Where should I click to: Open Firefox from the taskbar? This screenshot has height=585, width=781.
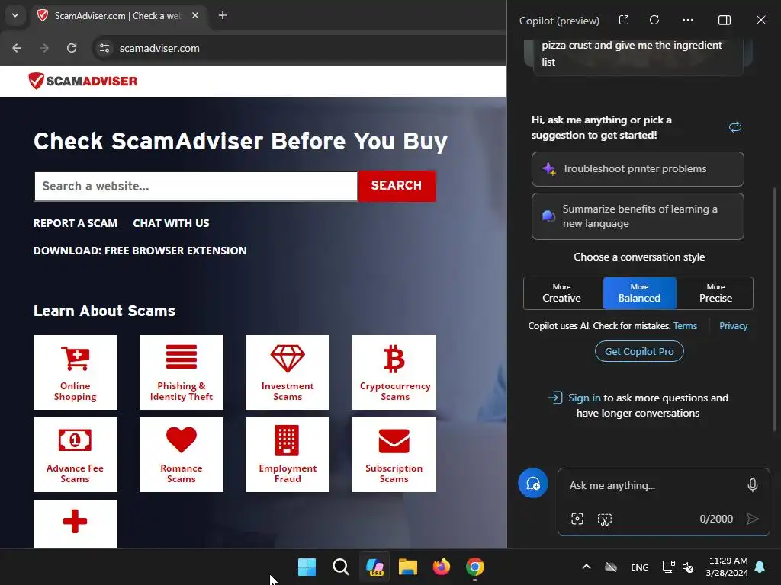[442, 567]
